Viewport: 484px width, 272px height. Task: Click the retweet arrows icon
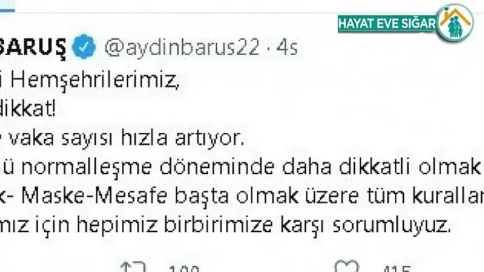click(133, 267)
